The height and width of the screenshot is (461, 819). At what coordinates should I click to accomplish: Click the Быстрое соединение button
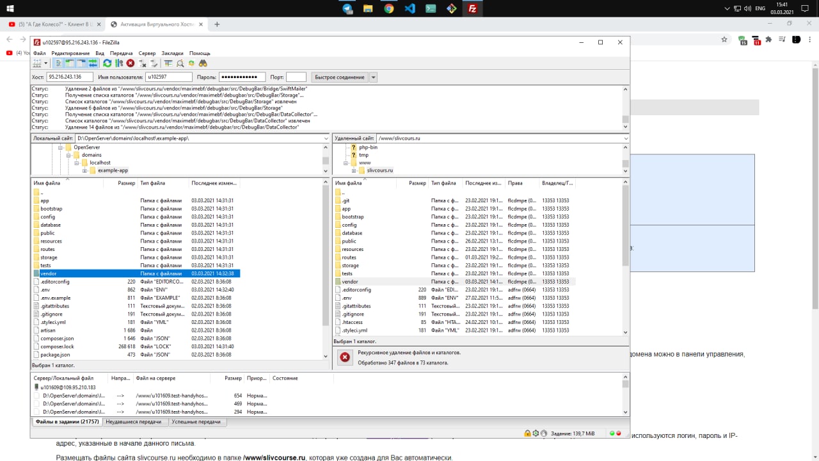pos(340,77)
